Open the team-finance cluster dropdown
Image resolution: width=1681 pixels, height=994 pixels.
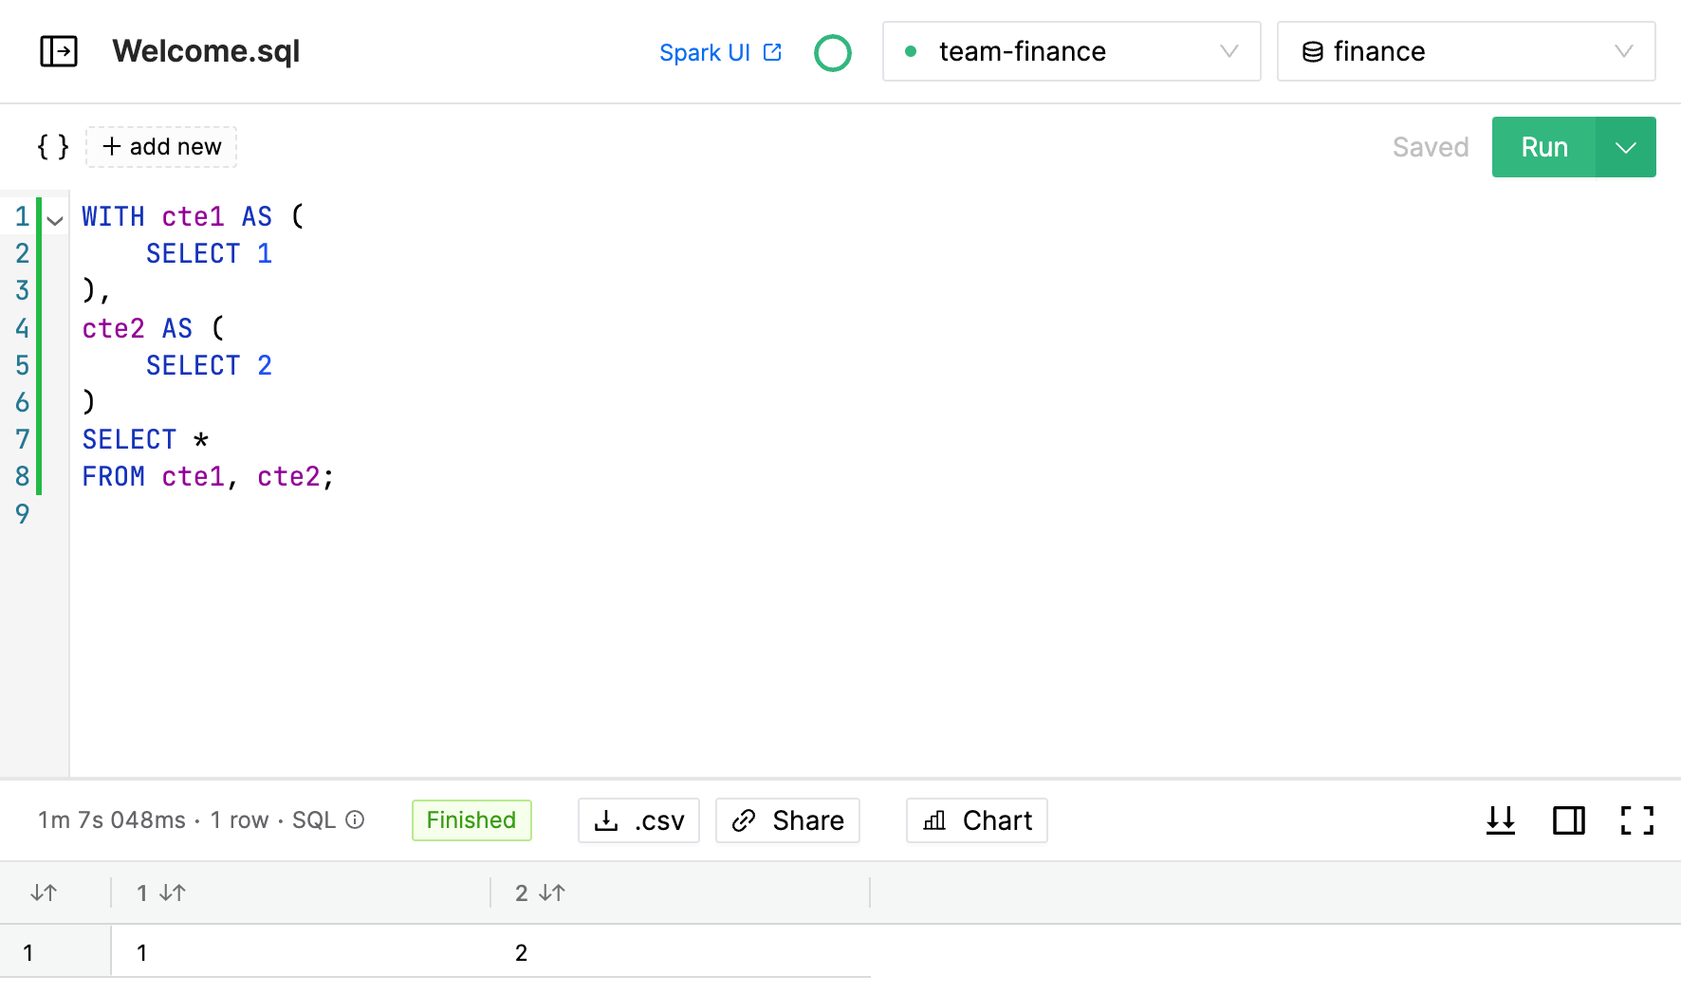pos(1072,51)
